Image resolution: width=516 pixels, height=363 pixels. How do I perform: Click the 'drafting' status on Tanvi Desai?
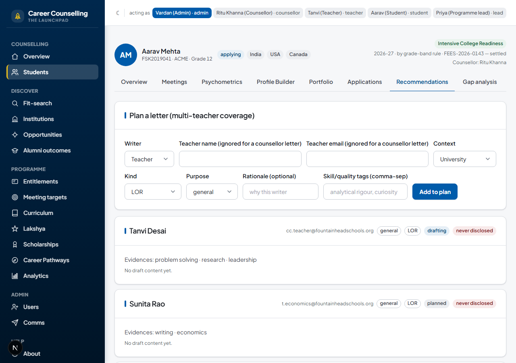click(x=437, y=231)
